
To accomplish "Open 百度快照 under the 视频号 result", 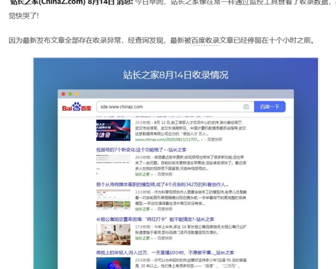I will 165,174.
